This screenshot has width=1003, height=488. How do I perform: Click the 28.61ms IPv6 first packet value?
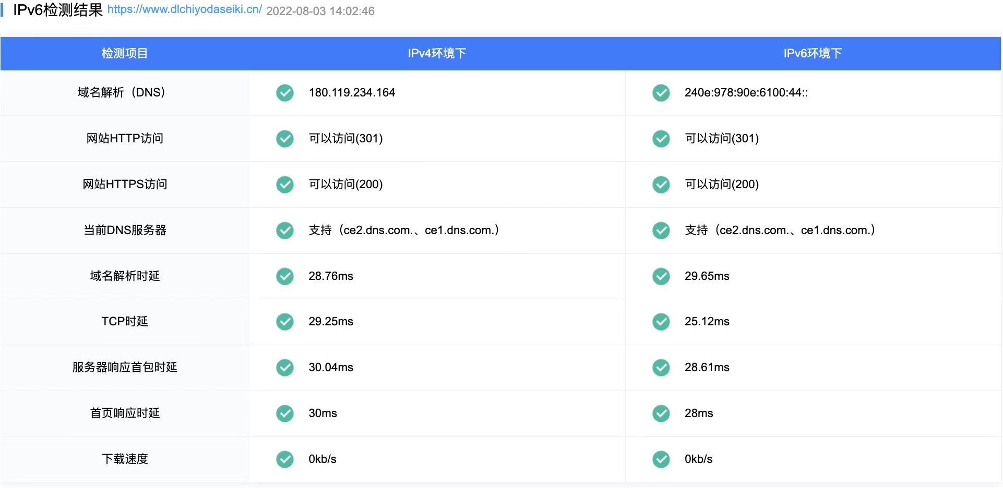[707, 368]
